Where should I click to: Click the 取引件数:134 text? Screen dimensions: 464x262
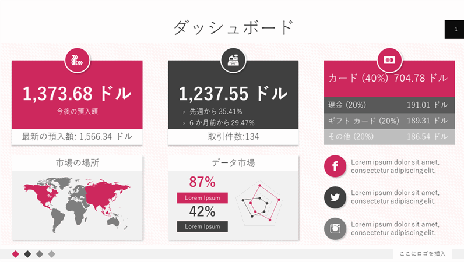233,137
